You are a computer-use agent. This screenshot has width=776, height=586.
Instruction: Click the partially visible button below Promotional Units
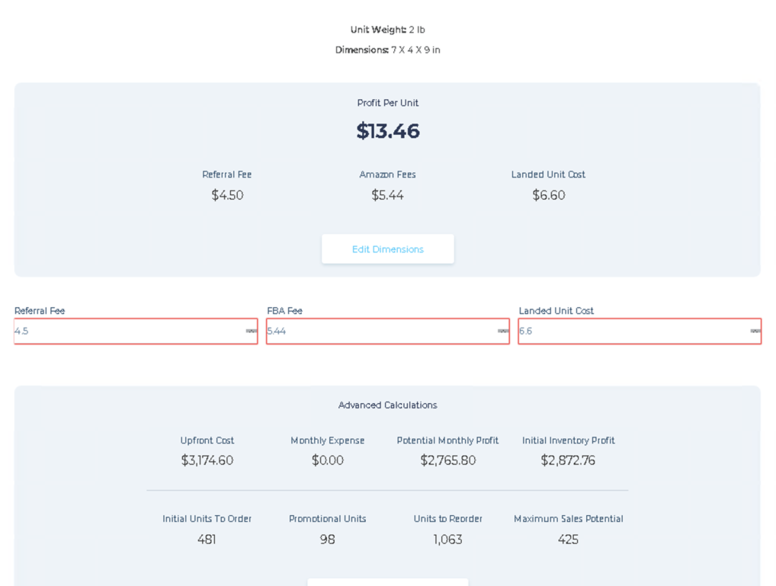pyautogui.click(x=387, y=582)
